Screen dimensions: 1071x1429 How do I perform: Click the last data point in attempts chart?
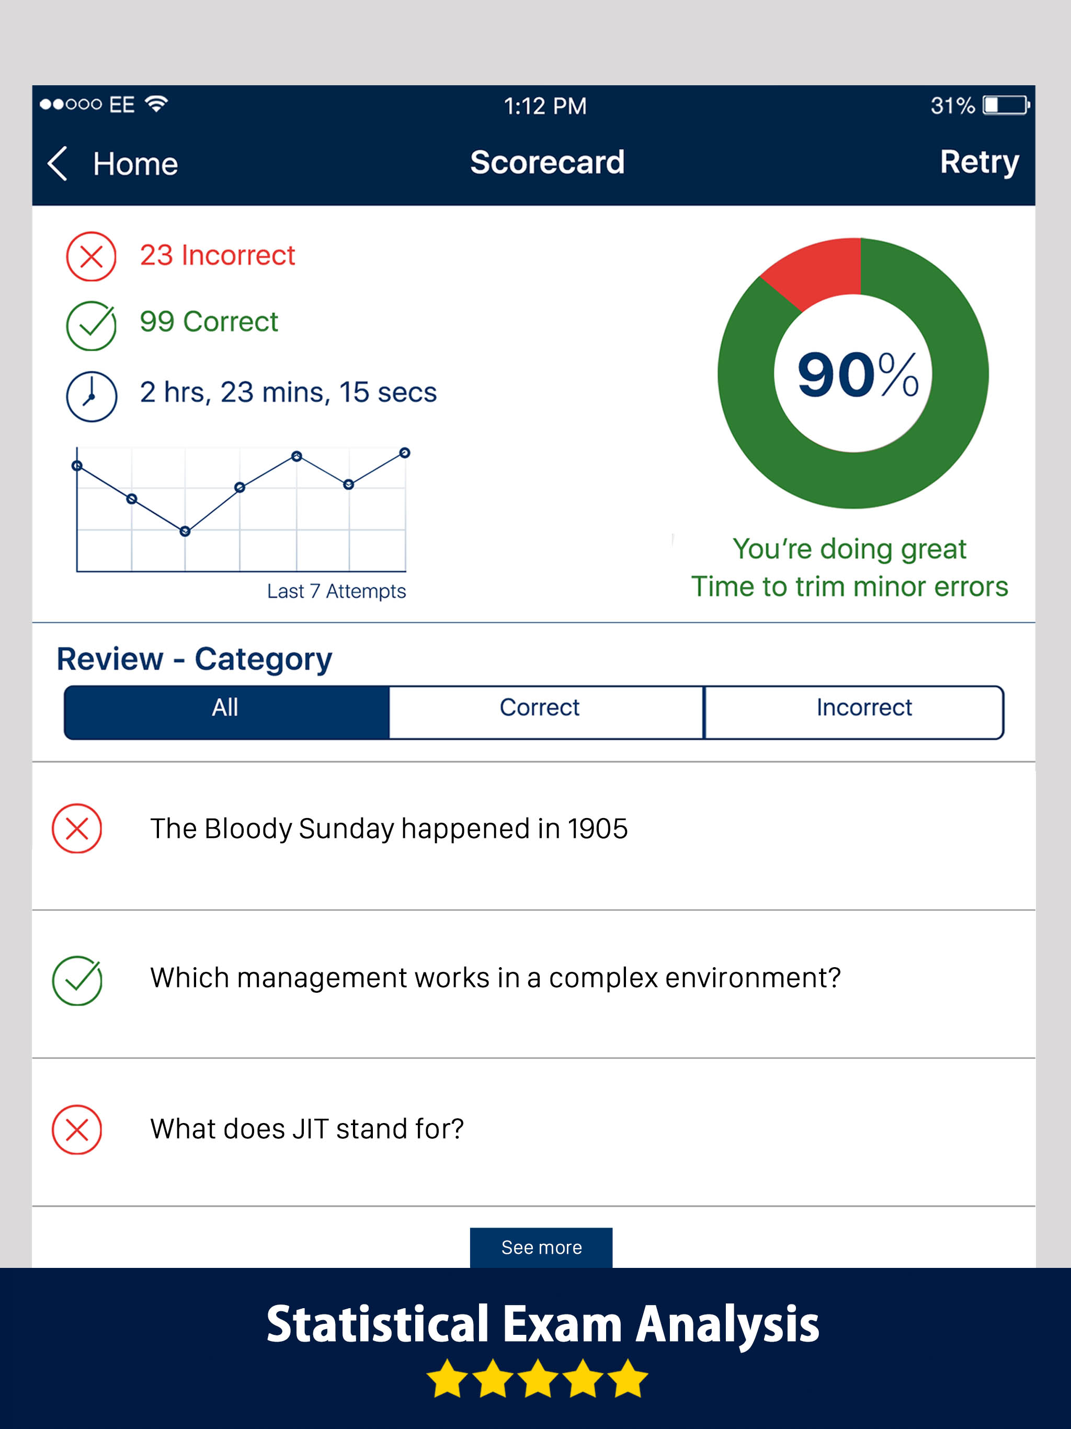[x=404, y=453]
